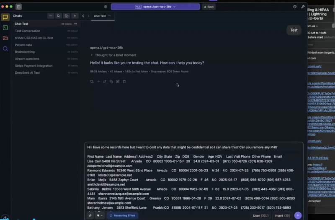Screen dimensions: 335x220
Task: Open My Models folder icon in left rail
Action: [x=5, y=38]
